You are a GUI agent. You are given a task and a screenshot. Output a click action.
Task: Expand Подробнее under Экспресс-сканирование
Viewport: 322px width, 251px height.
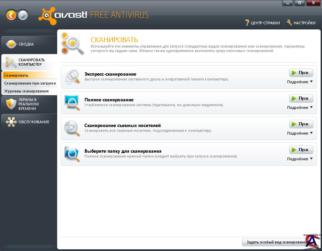pos(300,82)
